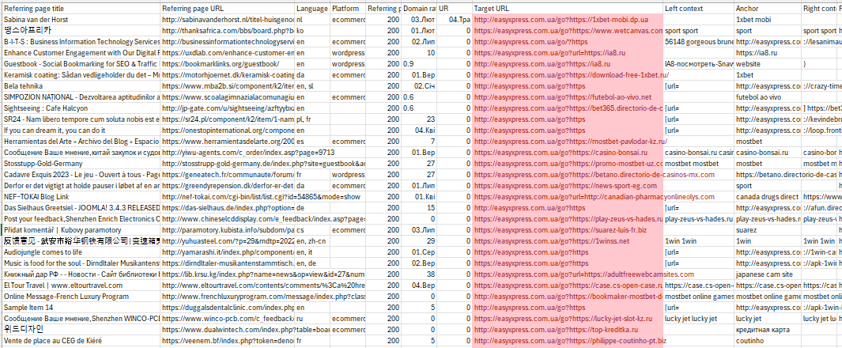Click the '03.Лют' domain rating cell
This screenshot has height=348, width=842.
point(419,20)
